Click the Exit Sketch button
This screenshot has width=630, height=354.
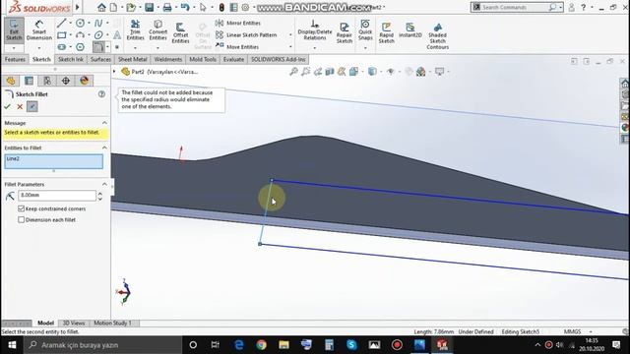point(14,30)
